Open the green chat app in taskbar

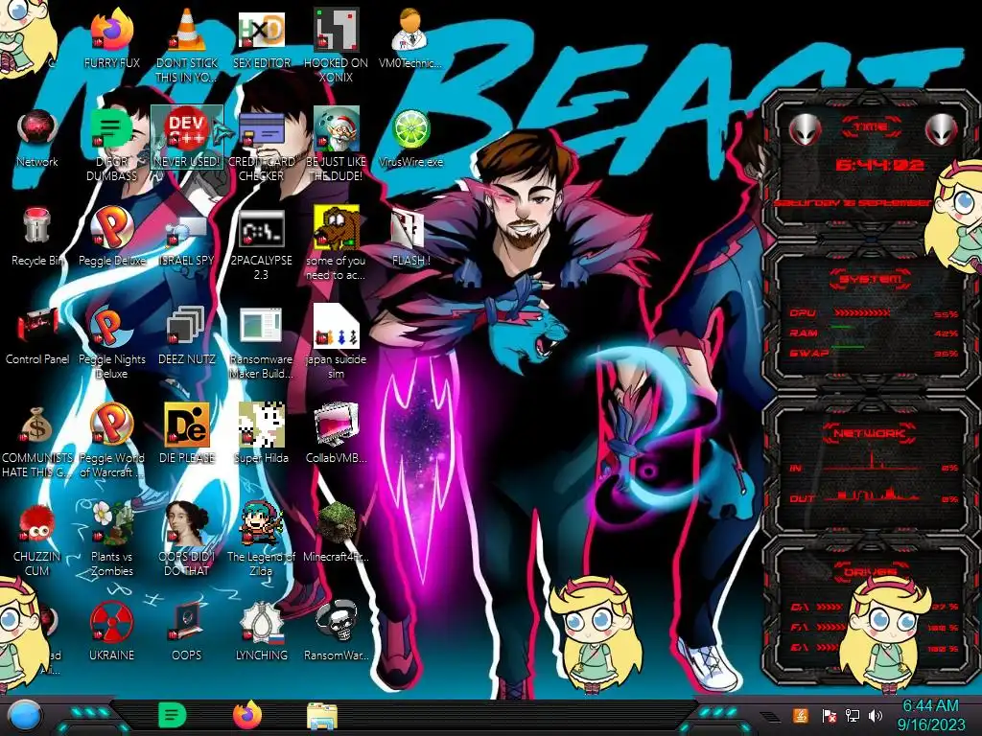[x=173, y=715]
